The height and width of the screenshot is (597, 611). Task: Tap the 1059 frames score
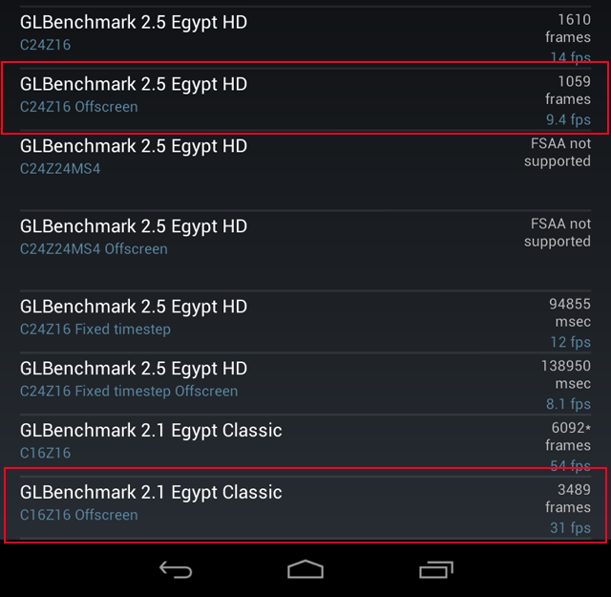568,91
